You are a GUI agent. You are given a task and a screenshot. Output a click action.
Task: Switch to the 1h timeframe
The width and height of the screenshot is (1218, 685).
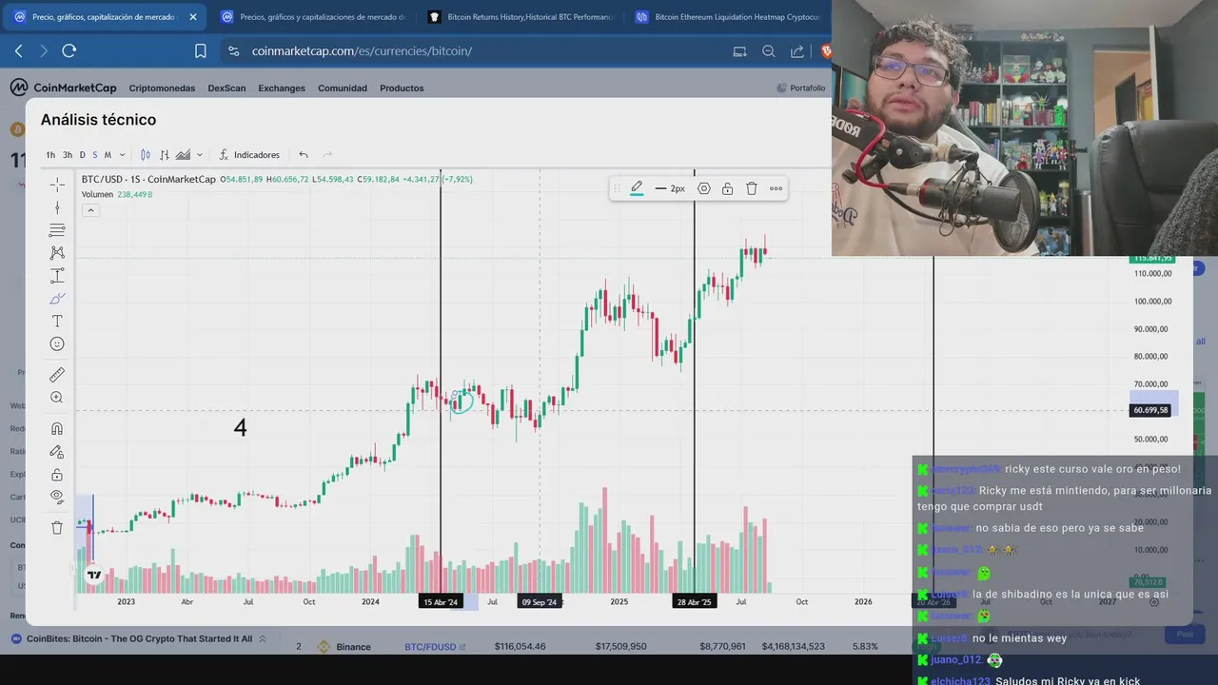[50, 155]
